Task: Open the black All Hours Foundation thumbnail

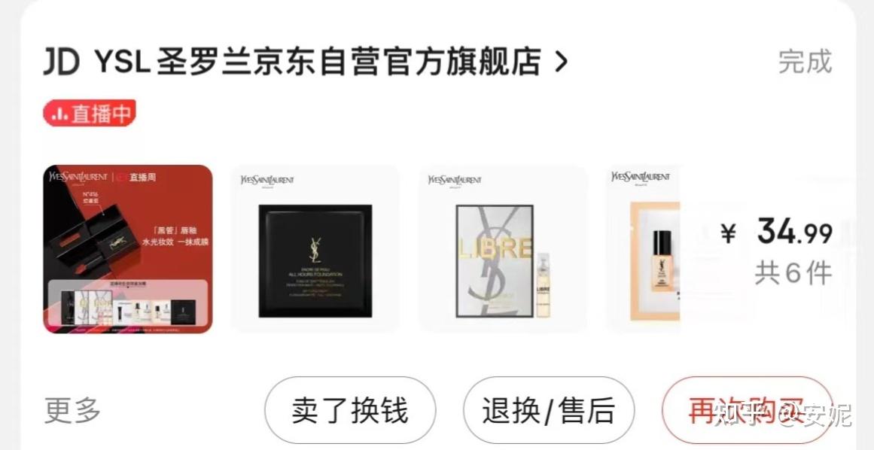Action: click(x=315, y=249)
